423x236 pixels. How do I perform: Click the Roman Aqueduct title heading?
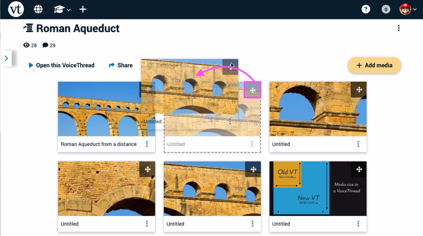78,28
